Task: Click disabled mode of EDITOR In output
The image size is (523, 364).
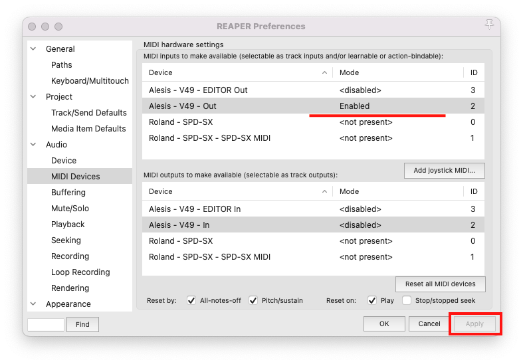Action: (360, 209)
